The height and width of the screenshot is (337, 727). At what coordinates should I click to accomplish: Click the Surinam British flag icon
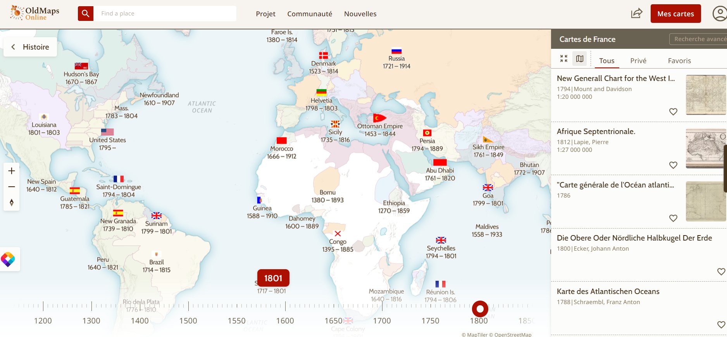click(157, 216)
